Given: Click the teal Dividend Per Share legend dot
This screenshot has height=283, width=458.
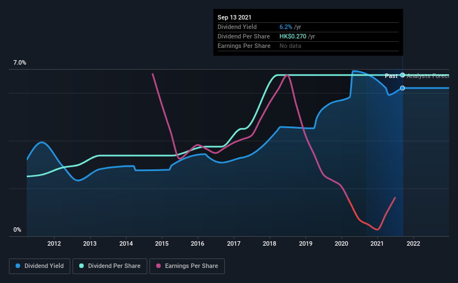Looking at the screenshot, I should (81, 266).
